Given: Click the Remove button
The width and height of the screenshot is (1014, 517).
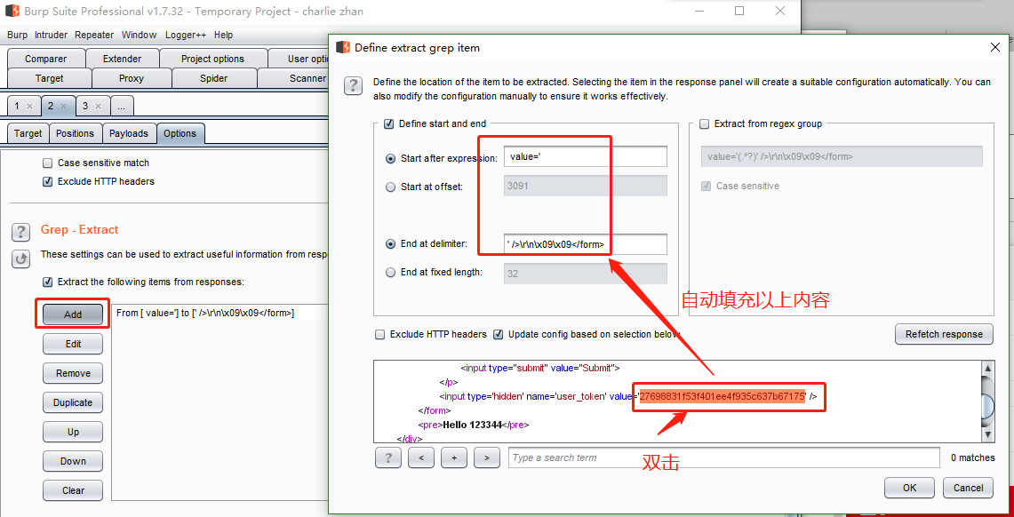Looking at the screenshot, I should tap(73, 373).
